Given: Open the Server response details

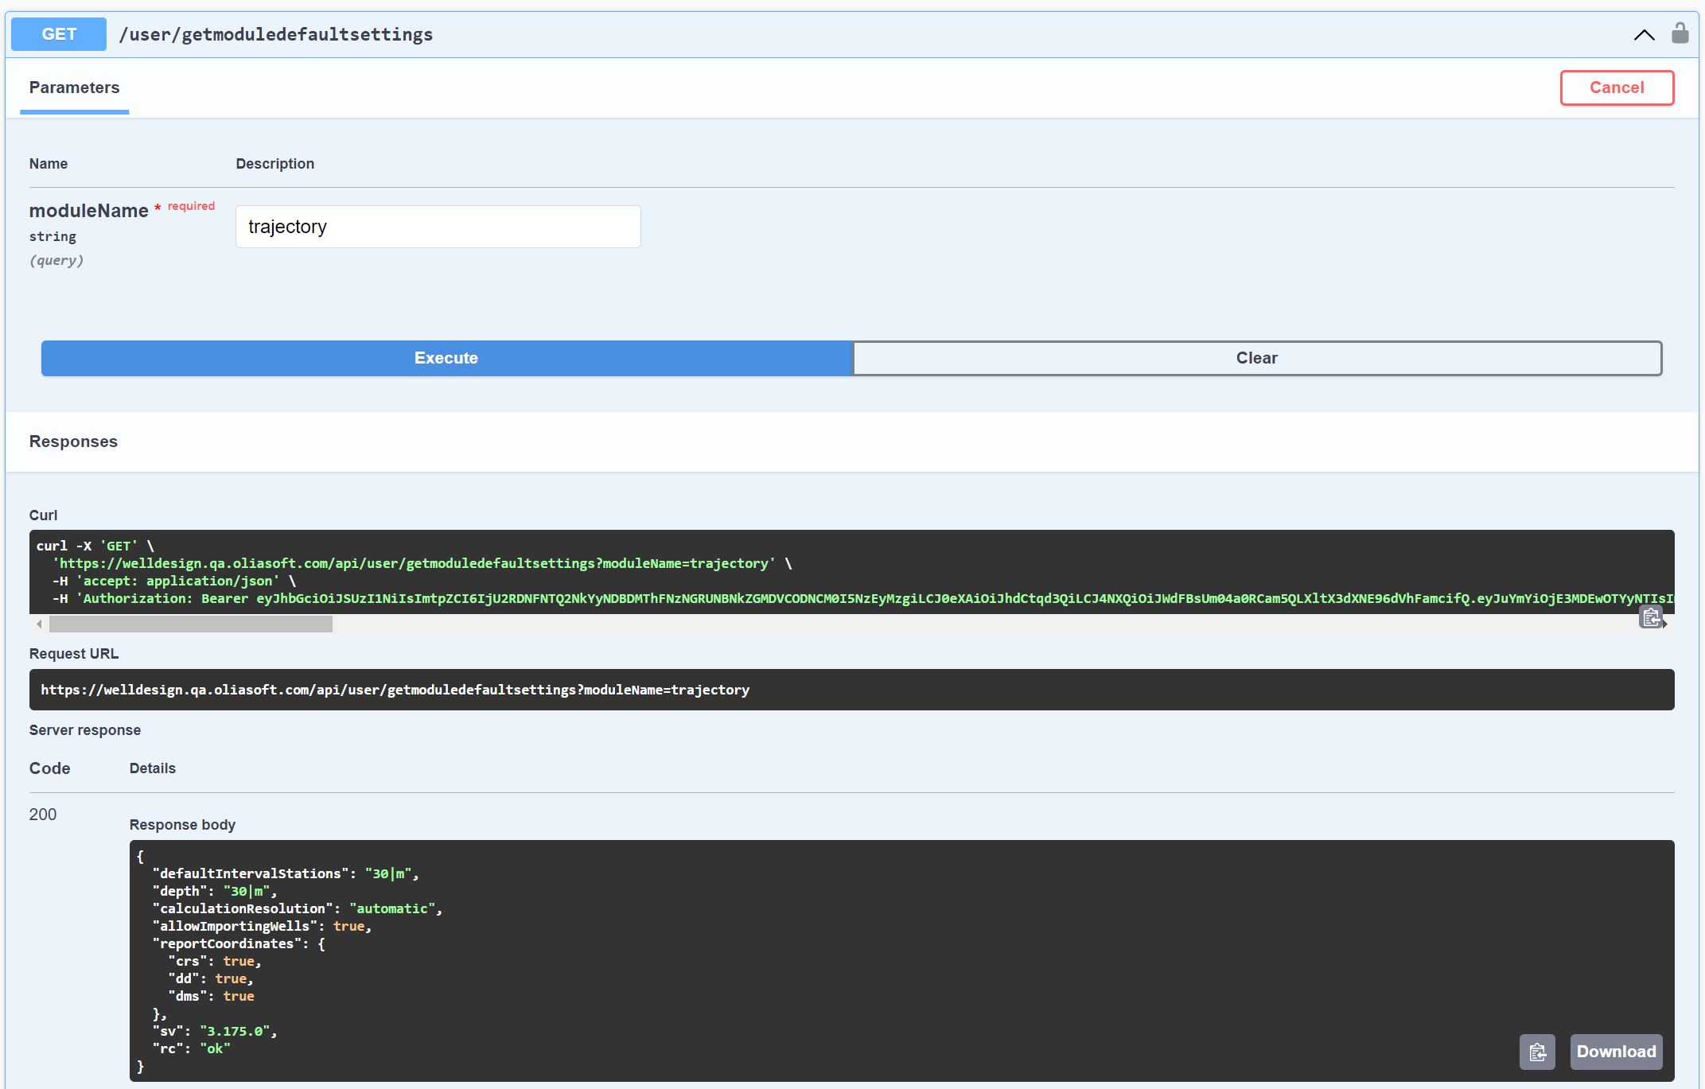Looking at the screenshot, I should pos(84,729).
